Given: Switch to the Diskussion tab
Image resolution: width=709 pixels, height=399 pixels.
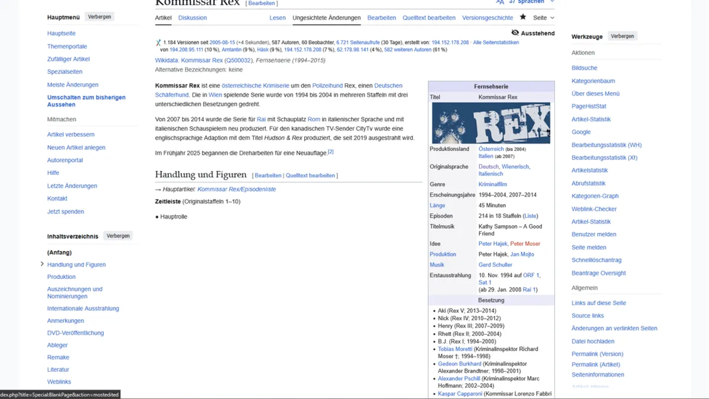Looking at the screenshot, I should click(193, 18).
